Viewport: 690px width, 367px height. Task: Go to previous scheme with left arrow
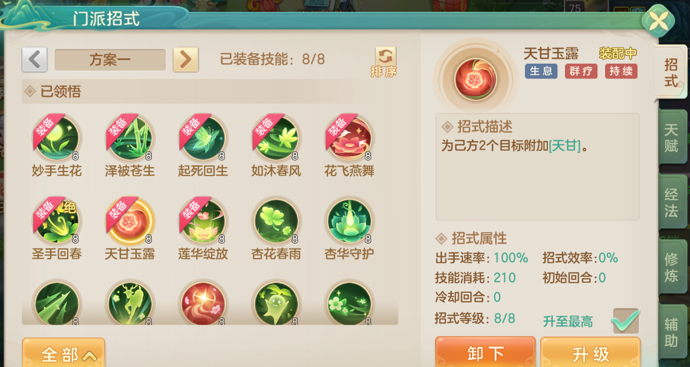pyautogui.click(x=34, y=59)
